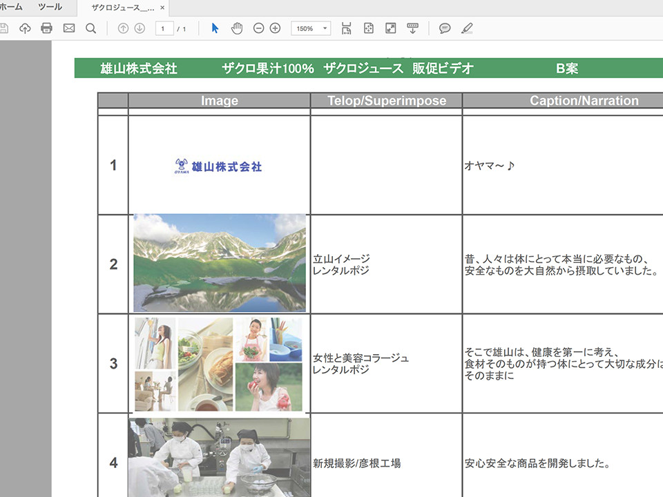The height and width of the screenshot is (497, 663).
Task: Select the arrow selection tool
Action: (215, 28)
